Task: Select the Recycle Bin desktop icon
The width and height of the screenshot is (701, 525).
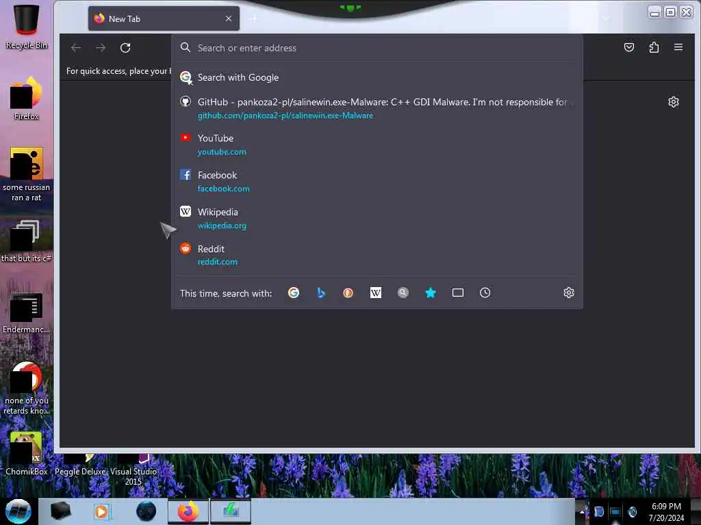Action: tap(27, 27)
